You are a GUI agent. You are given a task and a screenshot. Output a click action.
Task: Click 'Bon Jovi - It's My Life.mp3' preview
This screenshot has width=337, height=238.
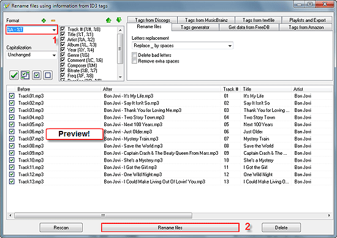pos(129,96)
